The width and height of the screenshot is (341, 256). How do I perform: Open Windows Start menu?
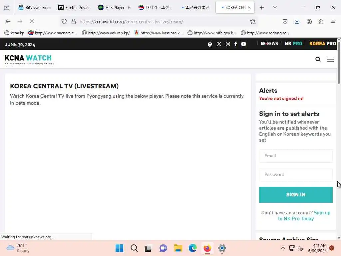tap(119, 248)
